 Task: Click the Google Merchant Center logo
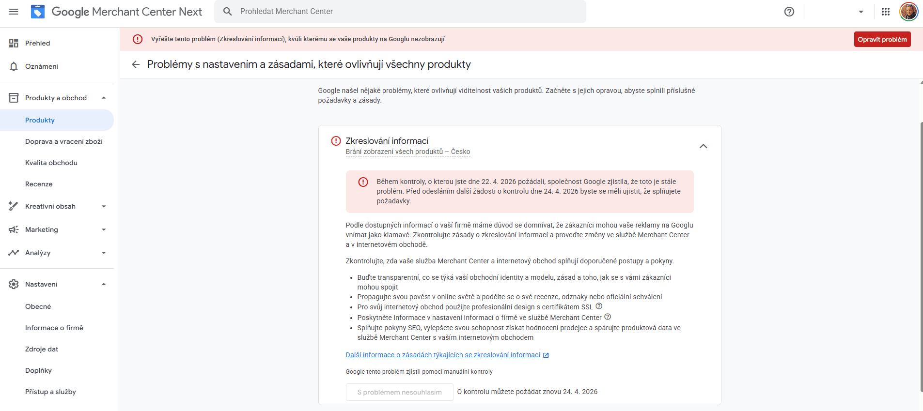[x=38, y=12]
